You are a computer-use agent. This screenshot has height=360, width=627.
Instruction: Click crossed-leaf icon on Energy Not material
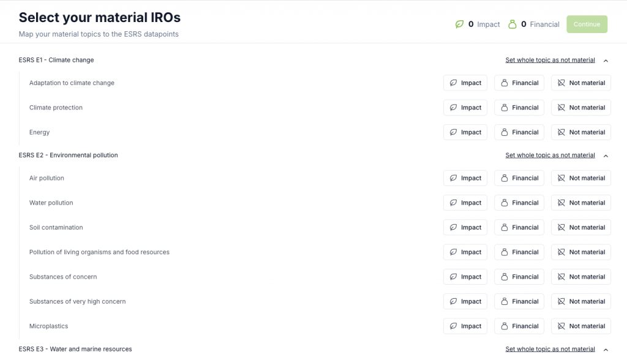coord(561,132)
